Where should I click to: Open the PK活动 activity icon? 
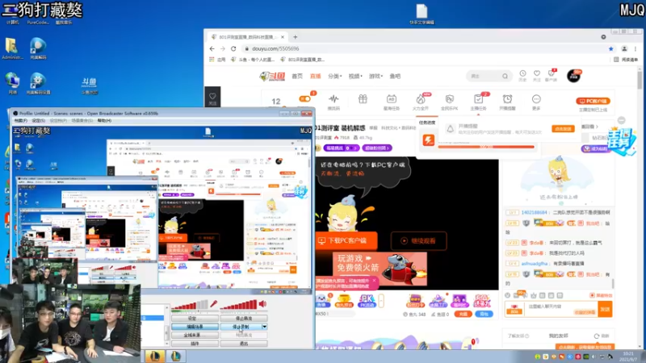367,301
